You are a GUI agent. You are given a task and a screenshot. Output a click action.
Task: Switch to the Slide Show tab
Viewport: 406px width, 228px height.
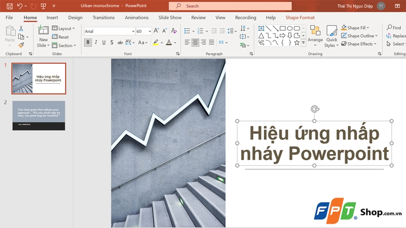(170, 18)
